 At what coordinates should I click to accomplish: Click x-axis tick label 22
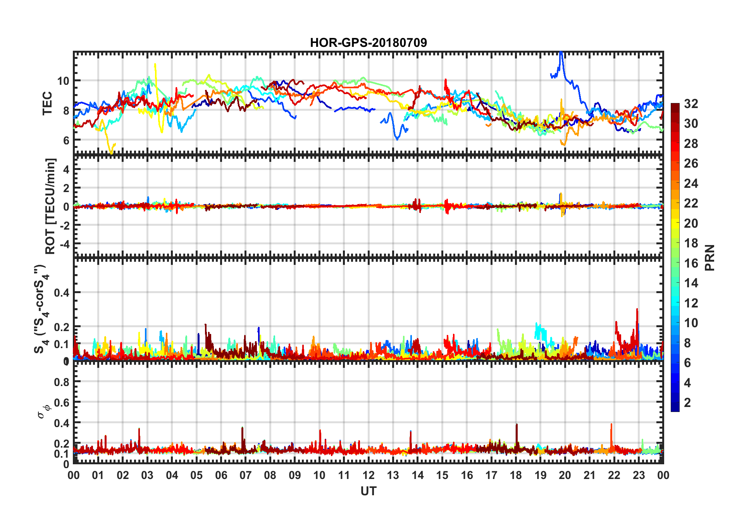click(614, 476)
